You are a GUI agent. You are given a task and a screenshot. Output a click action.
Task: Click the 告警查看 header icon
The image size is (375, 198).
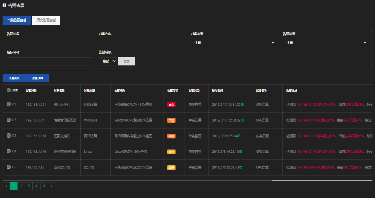pos(4,5)
